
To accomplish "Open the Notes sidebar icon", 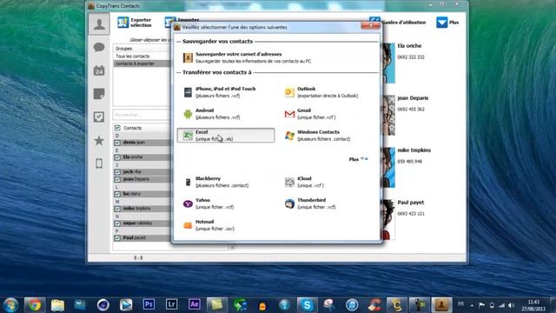I will [99, 94].
